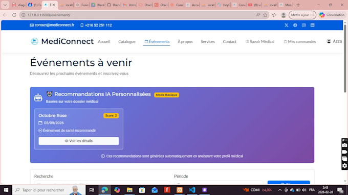The image size is (348, 195).
Task: Open the favorites list icon
Action: click(x=274, y=15)
